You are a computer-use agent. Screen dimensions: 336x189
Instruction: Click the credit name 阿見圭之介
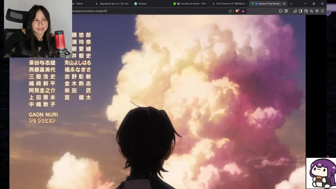point(42,90)
